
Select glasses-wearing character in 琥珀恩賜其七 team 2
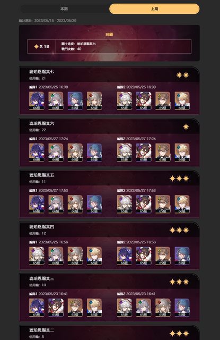coord(163,100)
